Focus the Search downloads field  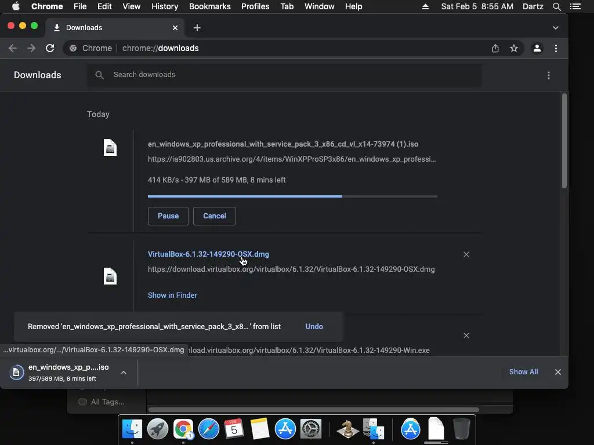pos(284,75)
